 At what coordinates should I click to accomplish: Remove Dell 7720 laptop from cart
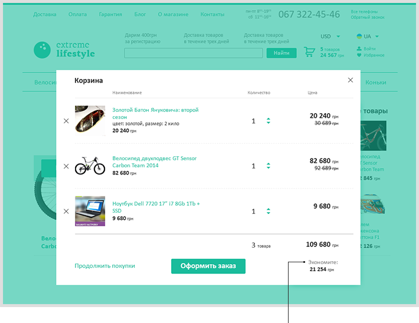pyautogui.click(x=66, y=211)
